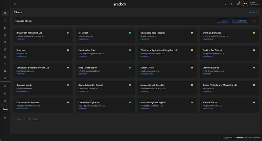Click the phone calls icon in sidebar

(5, 64)
